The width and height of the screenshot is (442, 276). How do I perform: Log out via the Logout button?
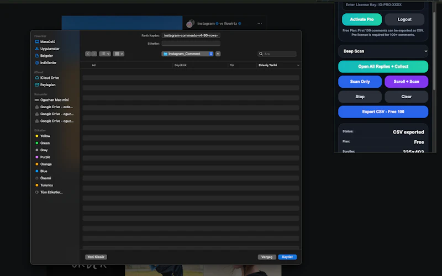tap(404, 19)
